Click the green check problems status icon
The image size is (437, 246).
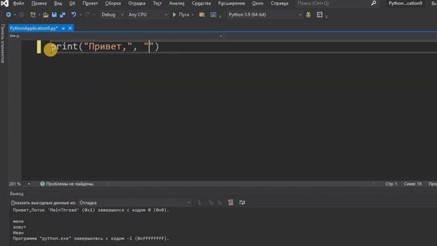coord(42,184)
